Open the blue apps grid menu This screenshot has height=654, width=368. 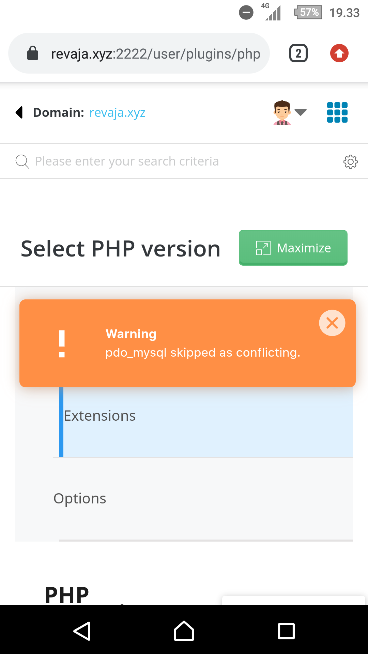pos(337,112)
